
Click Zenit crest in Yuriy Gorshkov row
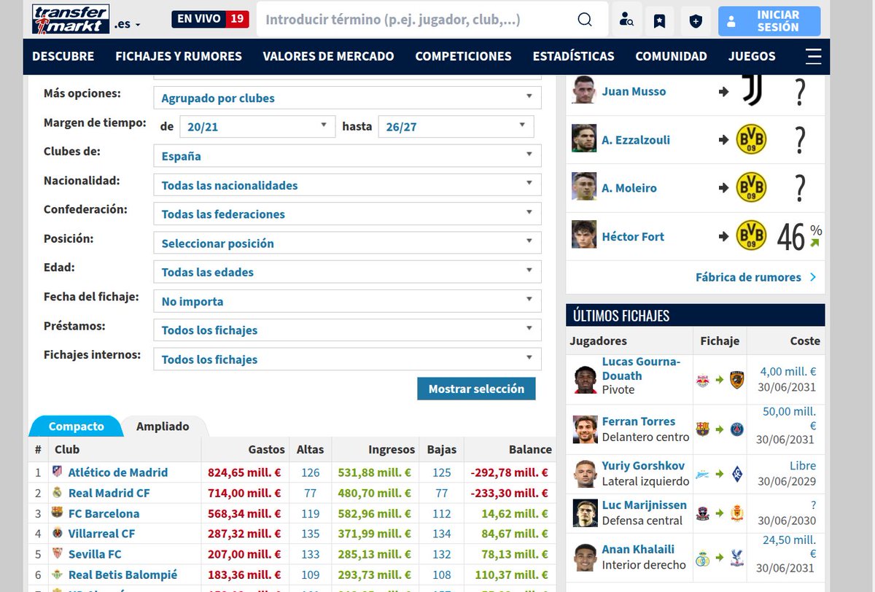coord(703,474)
